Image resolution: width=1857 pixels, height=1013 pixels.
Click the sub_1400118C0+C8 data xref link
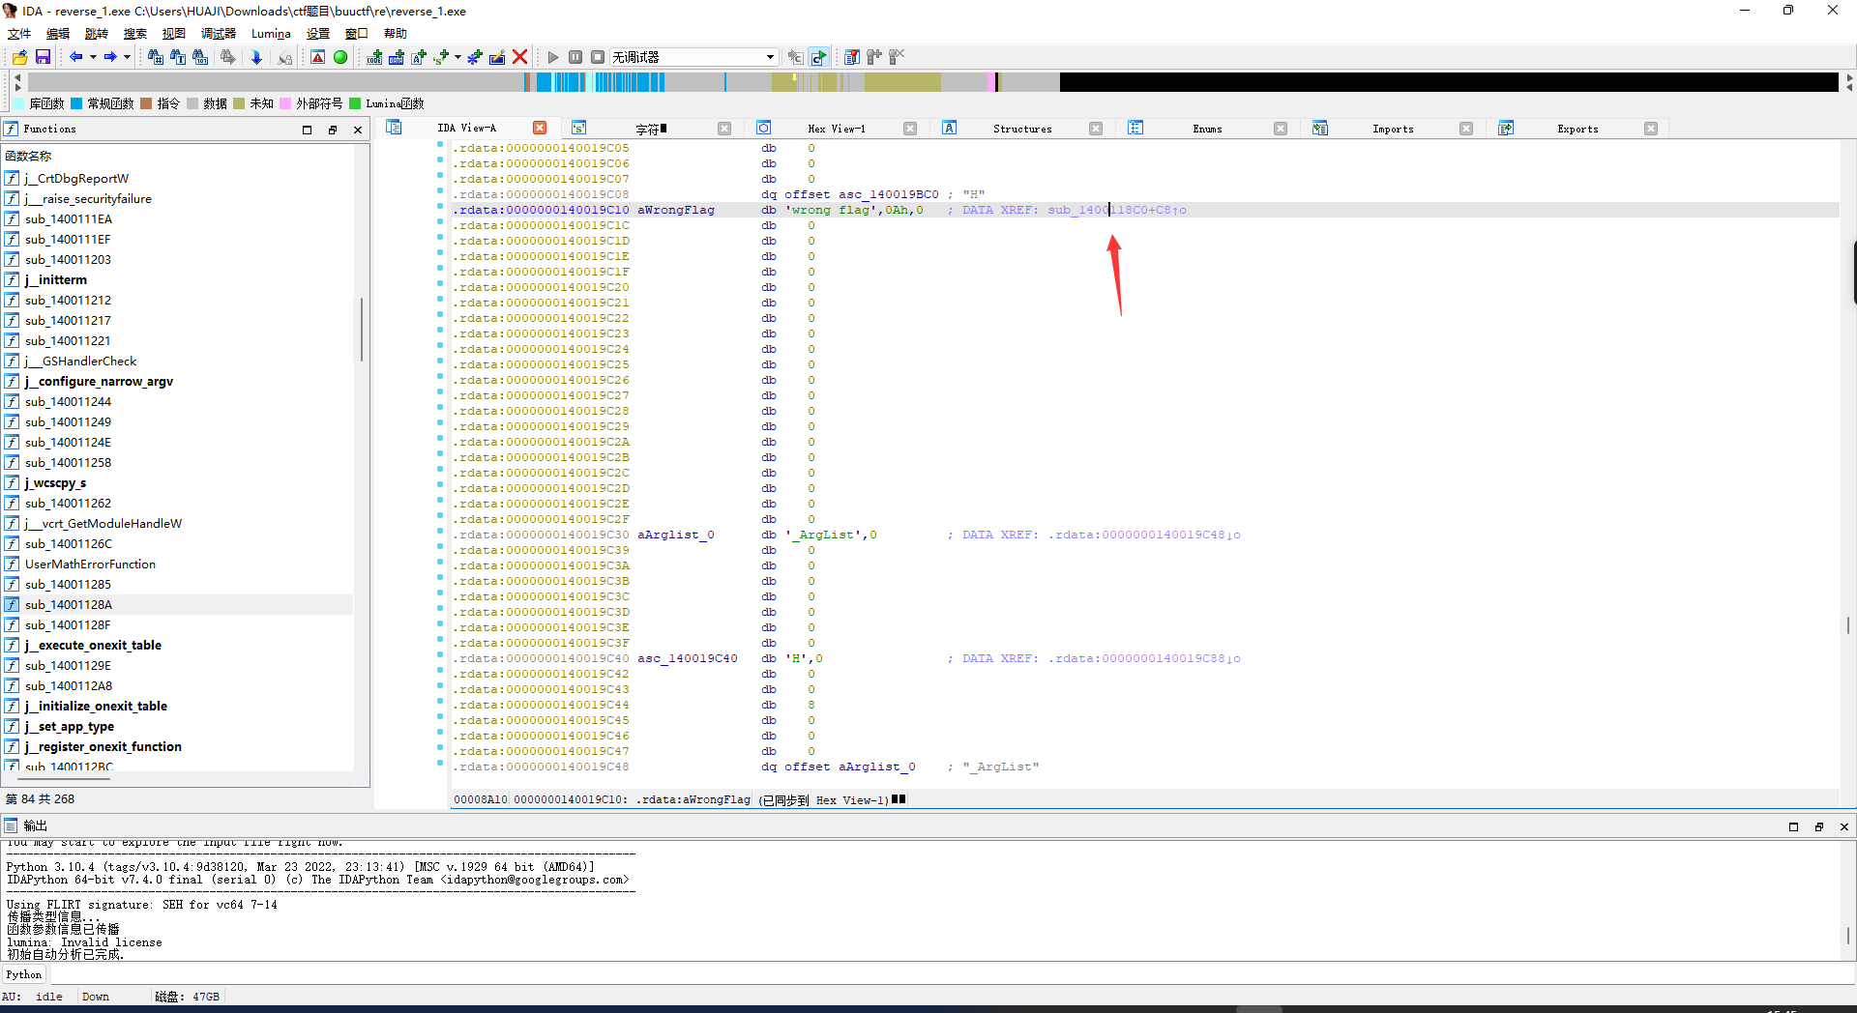[x=1116, y=210]
